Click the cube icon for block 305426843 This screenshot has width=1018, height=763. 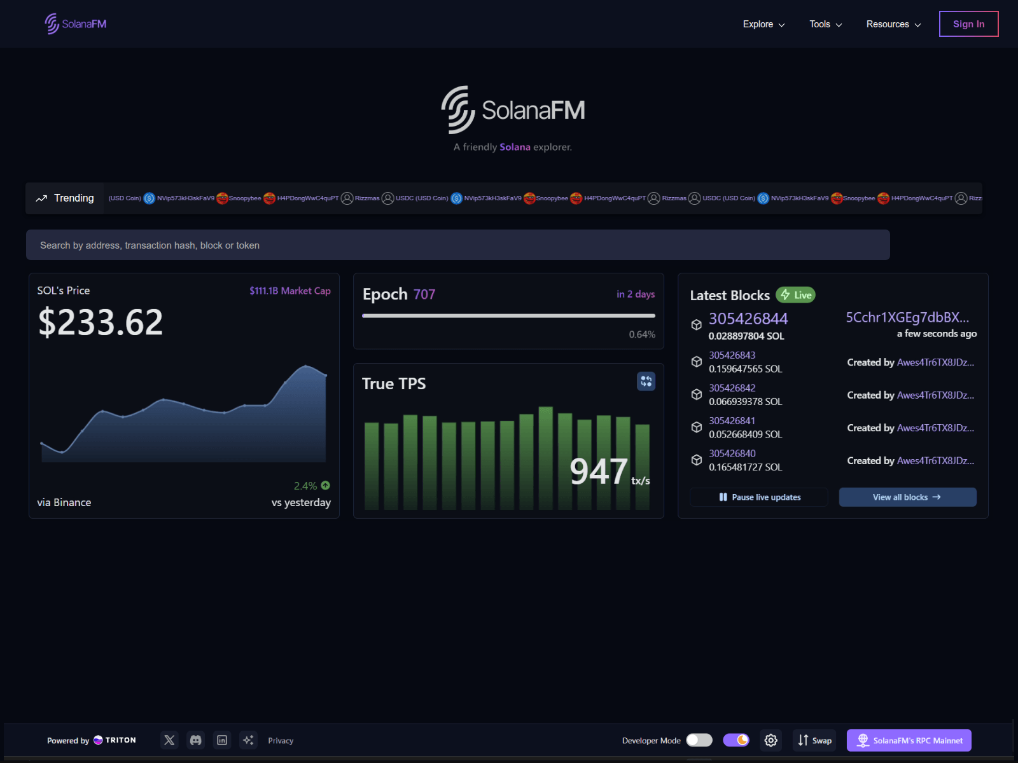pyautogui.click(x=697, y=362)
